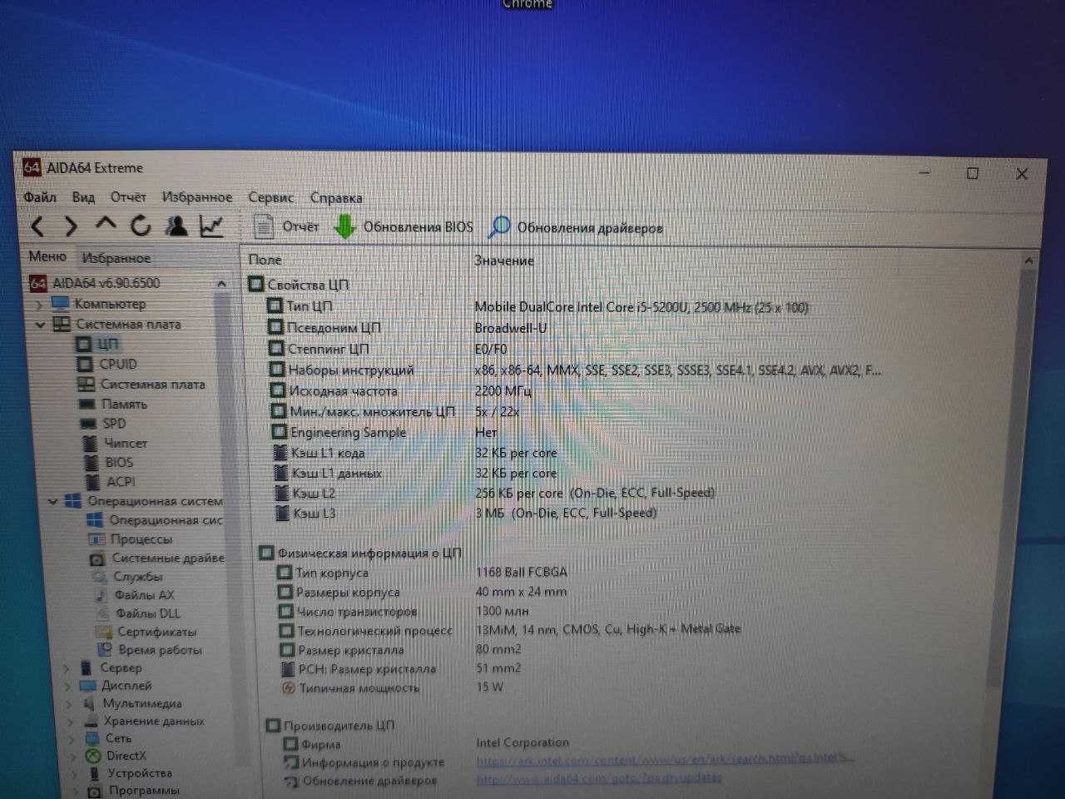The height and width of the screenshot is (799, 1065).
Task: Select Файлы AX in the tree
Action: (x=135, y=594)
